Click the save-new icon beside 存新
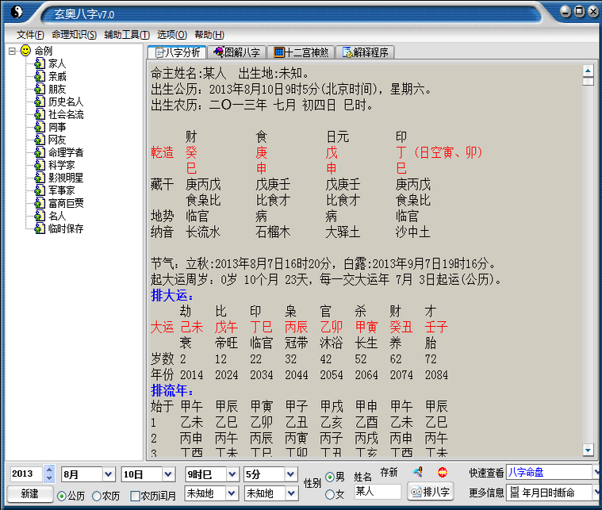The width and height of the screenshot is (602, 510). (x=417, y=472)
